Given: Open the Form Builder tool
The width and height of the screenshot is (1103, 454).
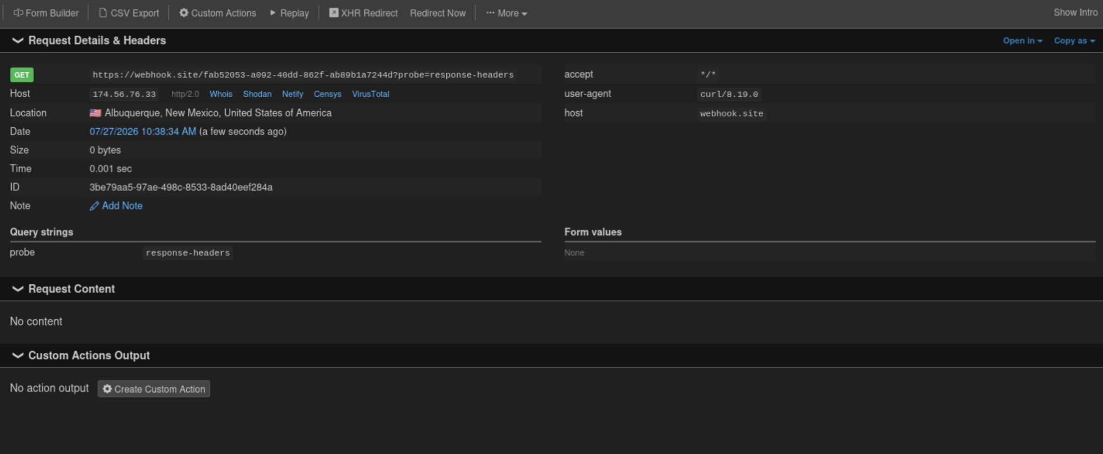Looking at the screenshot, I should (x=46, y=13).
